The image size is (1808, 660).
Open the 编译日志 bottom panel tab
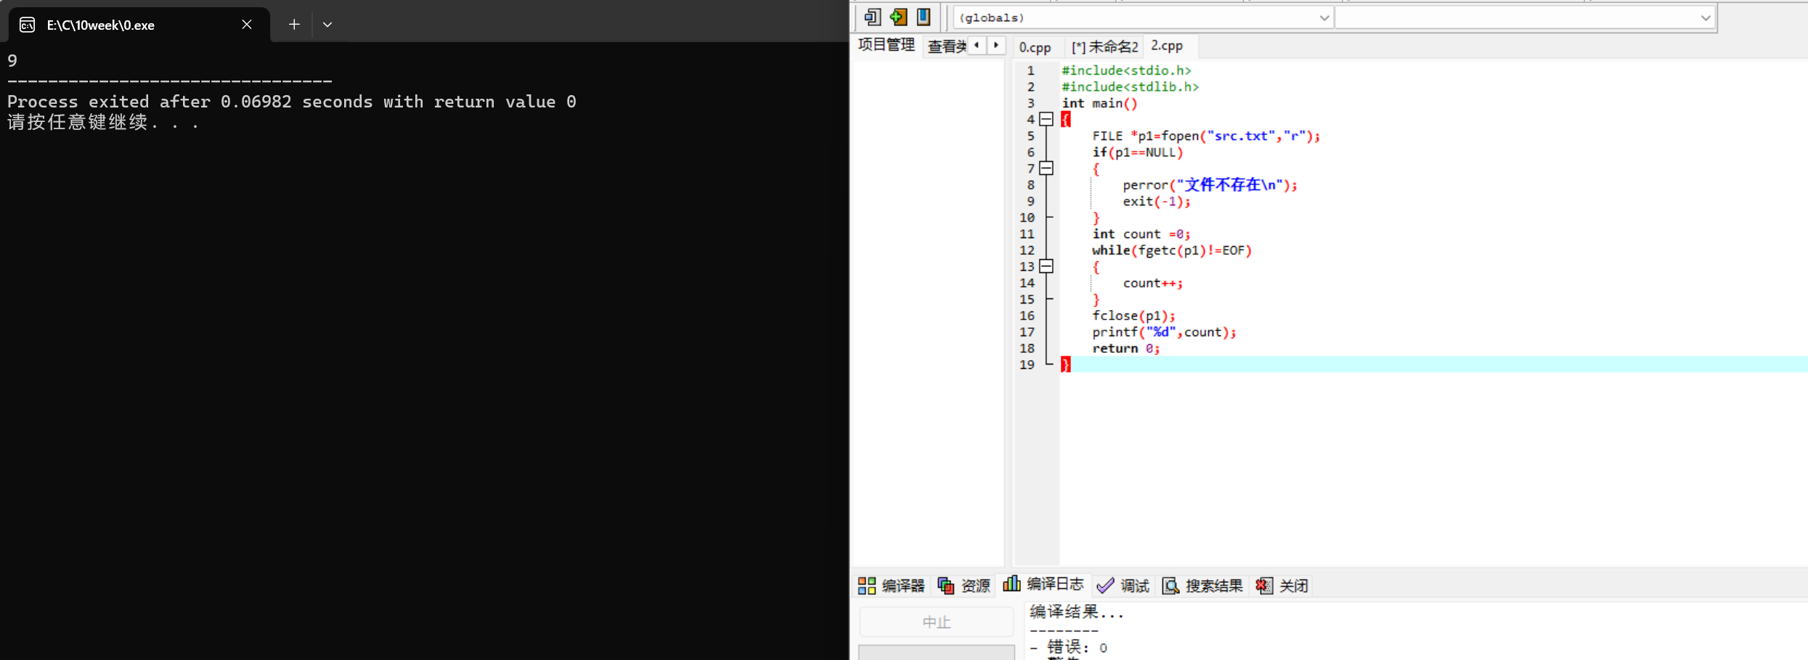click(x=1043, y=584)
